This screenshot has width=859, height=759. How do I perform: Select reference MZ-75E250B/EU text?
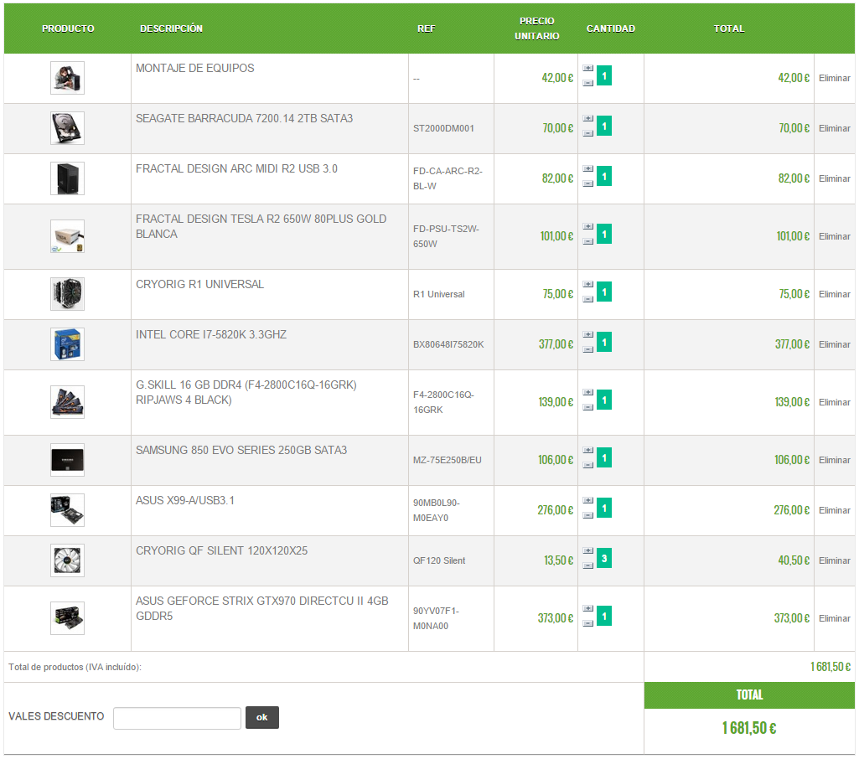447,461
